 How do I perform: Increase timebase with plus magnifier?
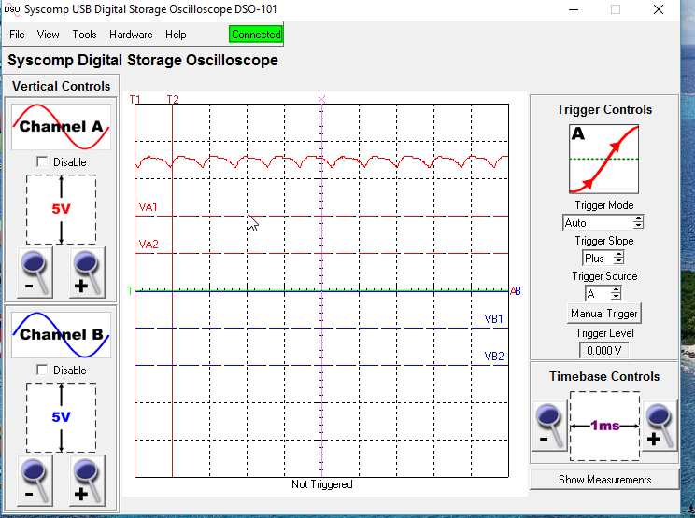point(660,426)
